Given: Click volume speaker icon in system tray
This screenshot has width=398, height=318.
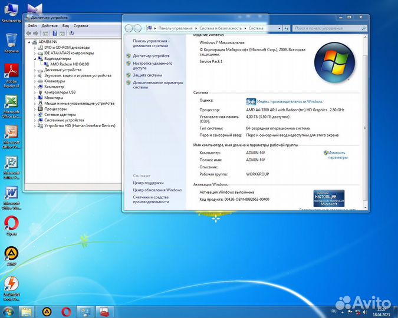Looking at the screenshot, I should point(365,312).
